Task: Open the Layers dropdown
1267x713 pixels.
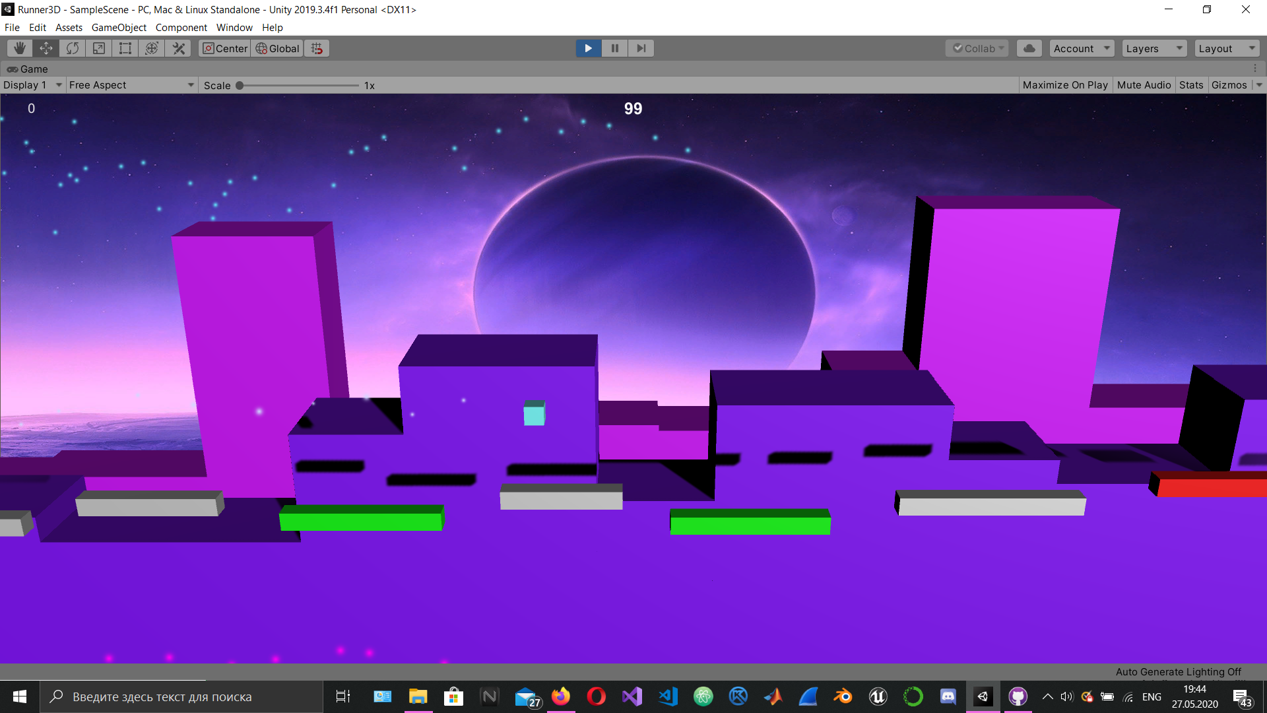Action: pos(1153,48)
